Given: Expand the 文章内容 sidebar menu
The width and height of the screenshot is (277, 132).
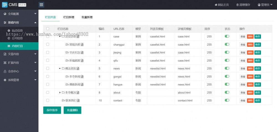Looking at the screenshot, I should [19, 54].
